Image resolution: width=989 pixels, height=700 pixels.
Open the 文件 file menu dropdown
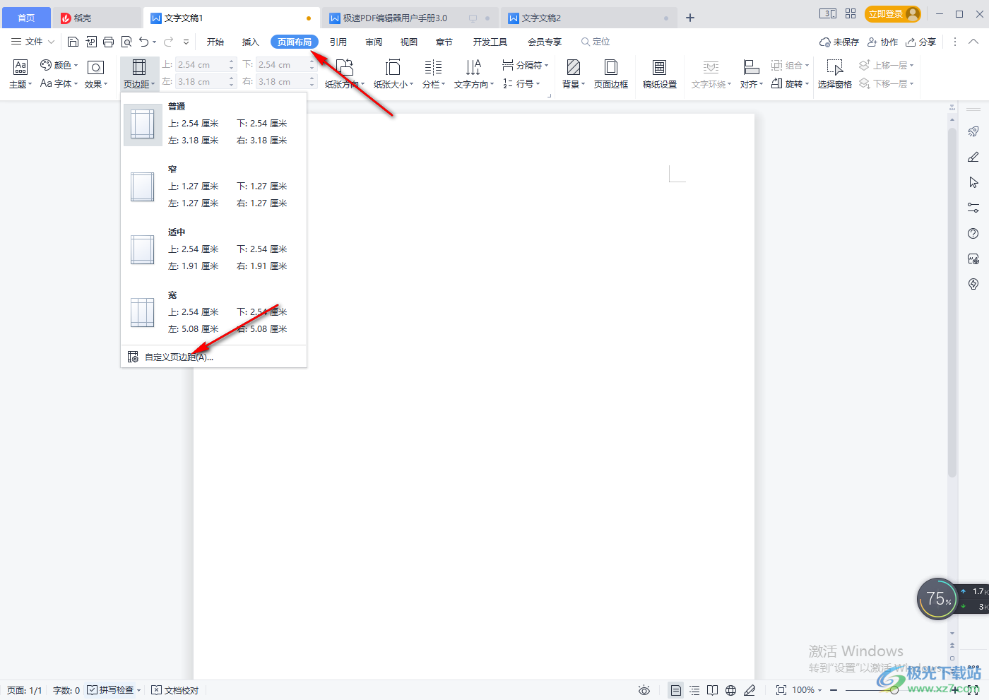click(x=32, y=42)
